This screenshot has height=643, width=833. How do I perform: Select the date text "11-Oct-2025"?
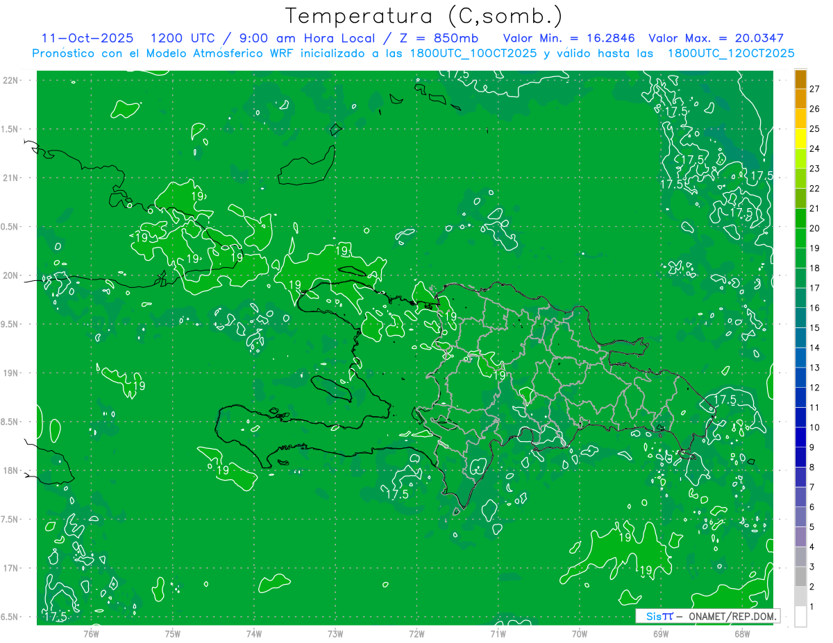click(x=89, y=38)
